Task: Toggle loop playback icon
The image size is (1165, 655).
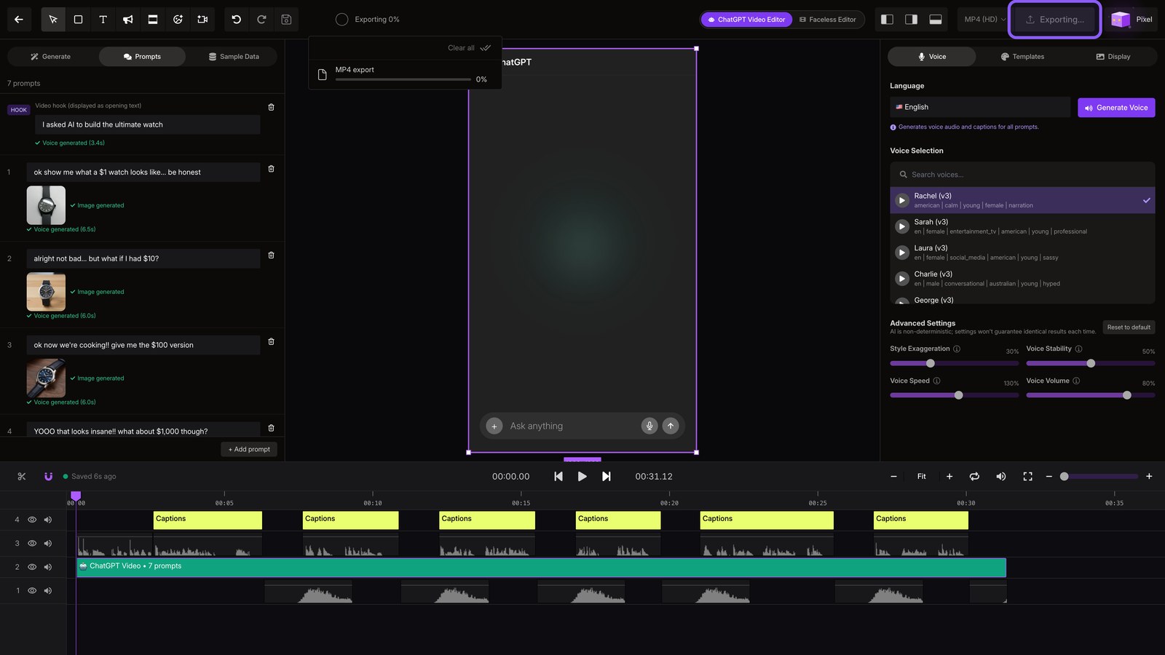Action: 974,477
